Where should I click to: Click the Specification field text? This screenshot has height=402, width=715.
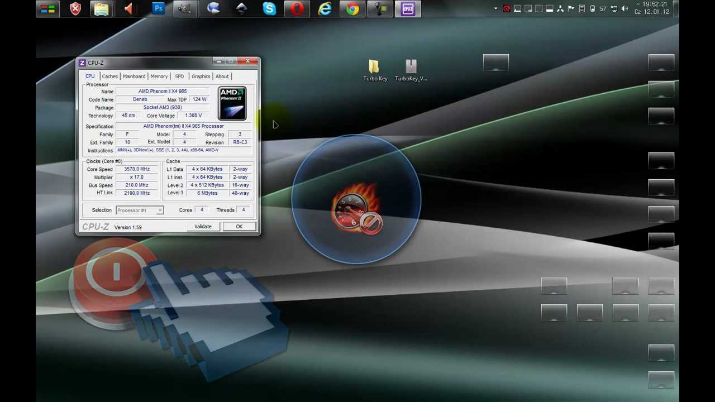(x=184, y=126)
